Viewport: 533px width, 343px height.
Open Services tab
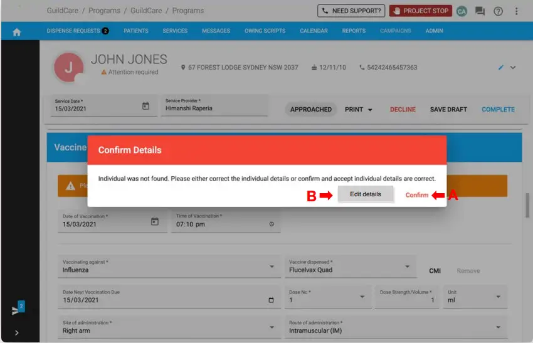[175, 31]
